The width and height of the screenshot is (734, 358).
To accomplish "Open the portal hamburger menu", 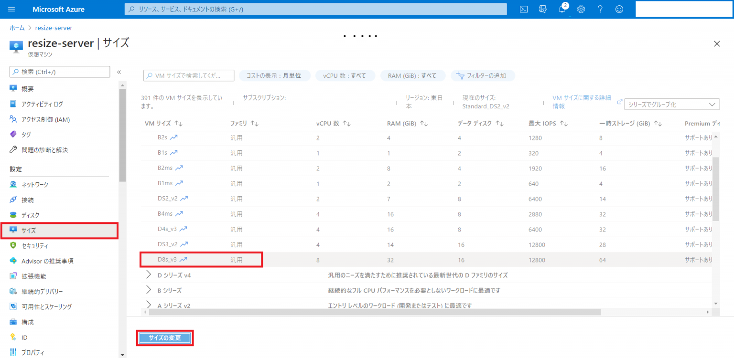I will pos(11,9).
